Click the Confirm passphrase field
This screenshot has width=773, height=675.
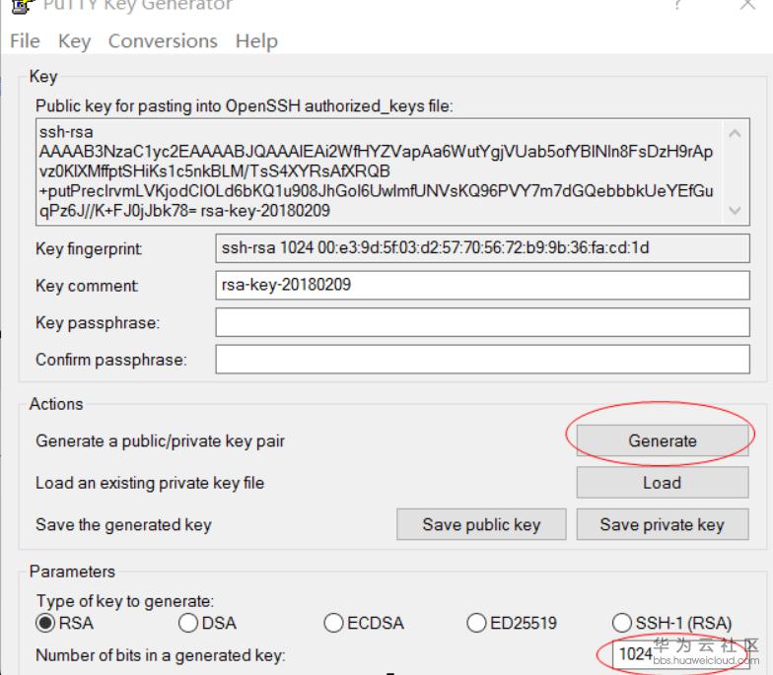tap(483, 359)
